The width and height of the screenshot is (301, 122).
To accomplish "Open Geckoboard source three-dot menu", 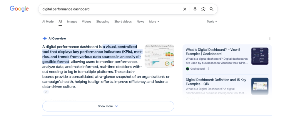I will (x=208, y=69).
